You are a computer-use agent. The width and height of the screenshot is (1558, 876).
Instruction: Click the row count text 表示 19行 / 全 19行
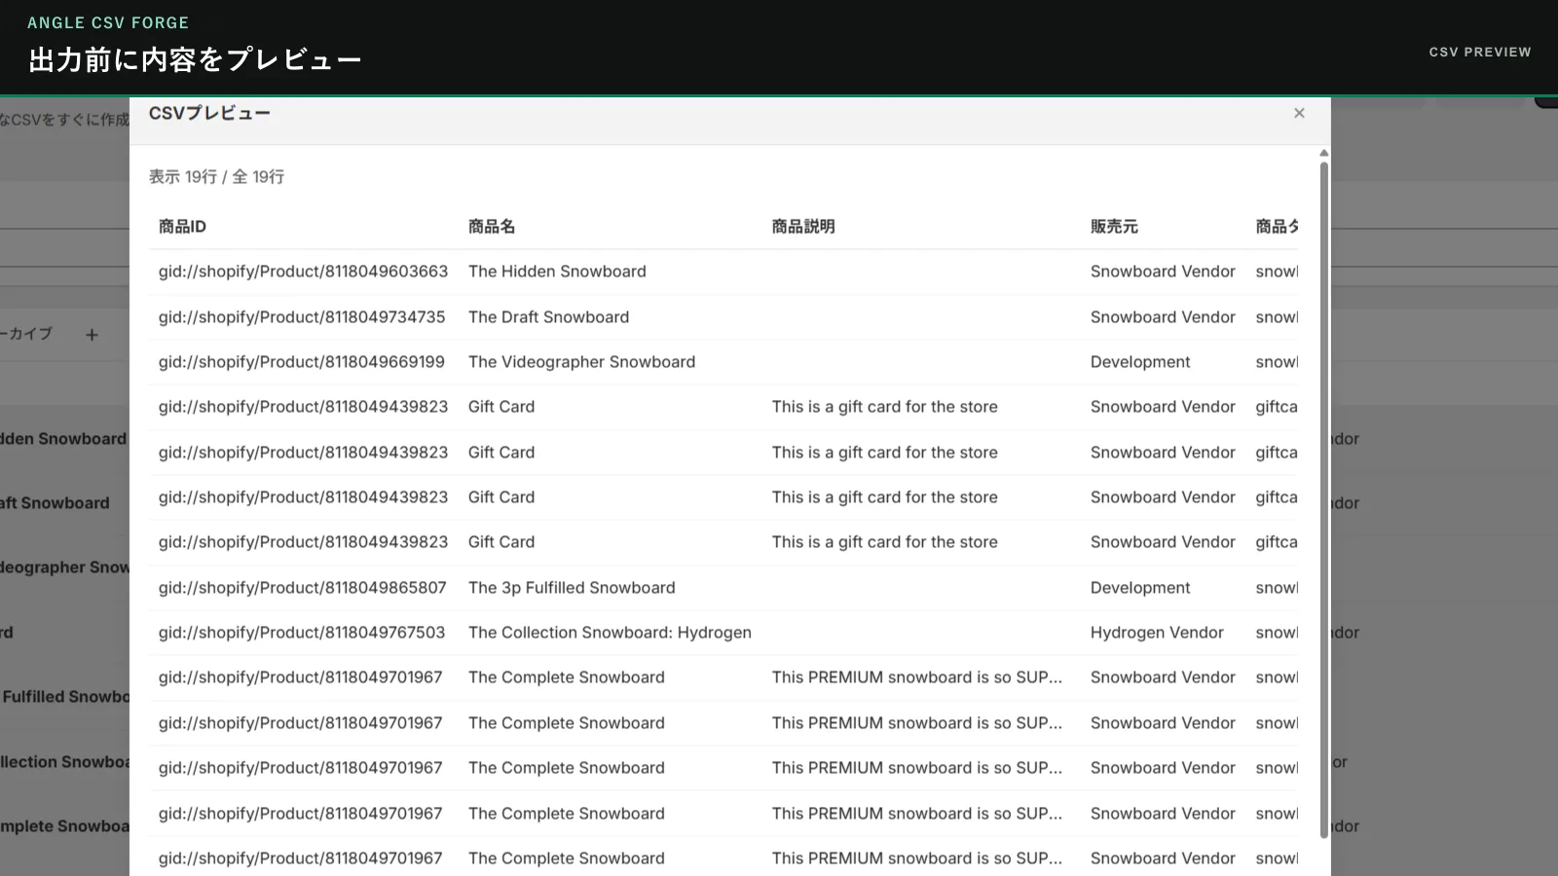coord(216,177)
